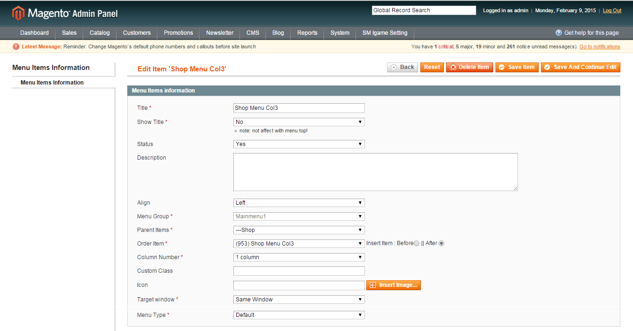Click the 'note: not affect with menu top!' text

(274, 131)
